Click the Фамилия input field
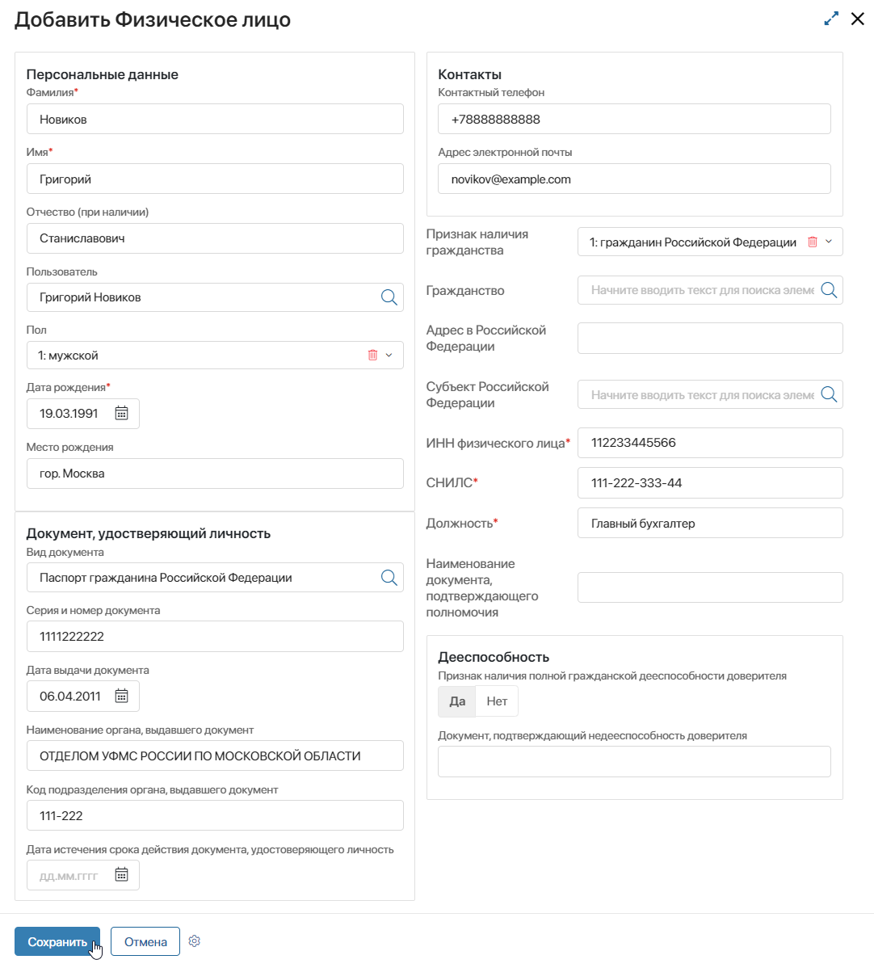The height and width of the screenshot is (968, 874). (215, 120)
